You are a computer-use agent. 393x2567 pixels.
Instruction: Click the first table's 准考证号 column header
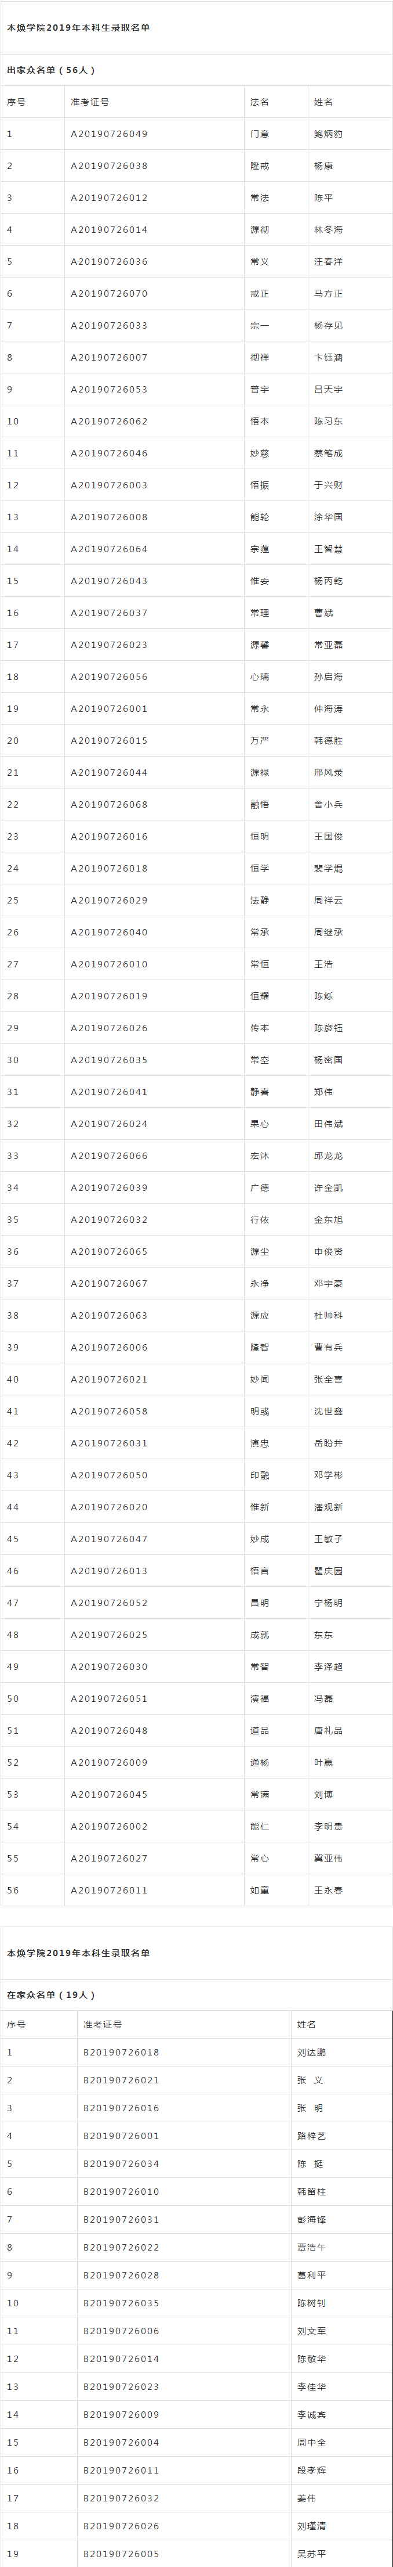tap(89, 102)
